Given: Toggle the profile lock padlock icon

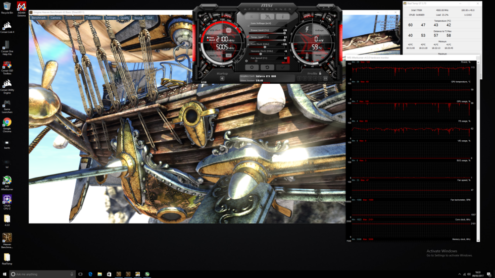Looking at the screenshot, I should [320, 73].
